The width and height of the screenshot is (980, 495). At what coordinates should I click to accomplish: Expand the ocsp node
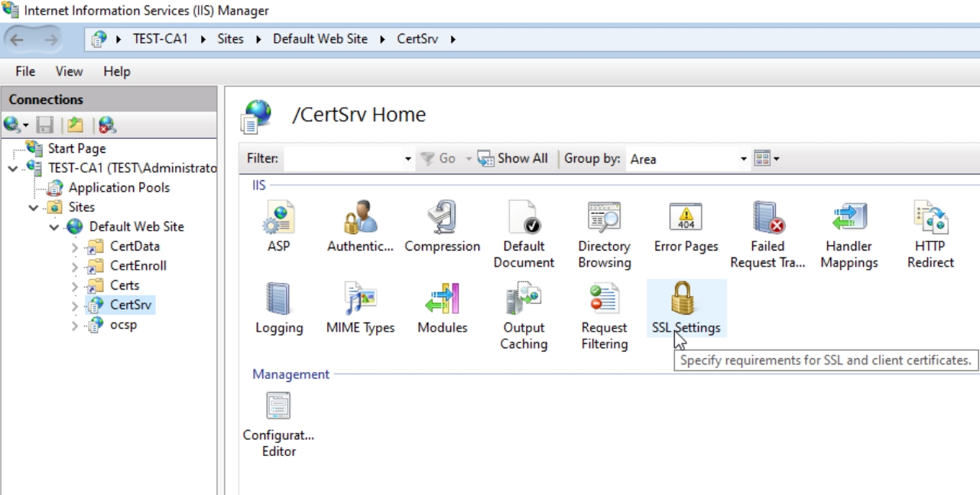coord(75,325)
